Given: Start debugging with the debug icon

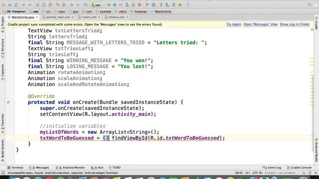Looking at the screenshot, I should pos(115,4).
